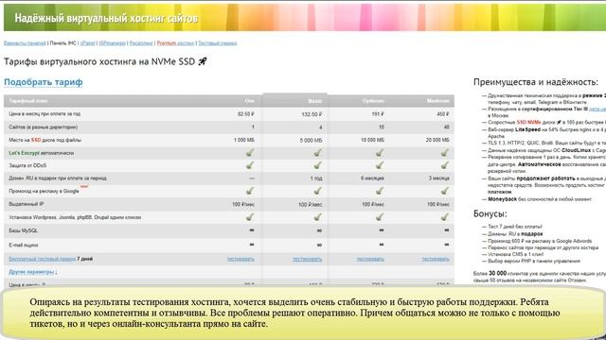Click the Basic plan column header
Image resolution: width=606 pixels, height=340 pixels.
(x=314, y=101)
